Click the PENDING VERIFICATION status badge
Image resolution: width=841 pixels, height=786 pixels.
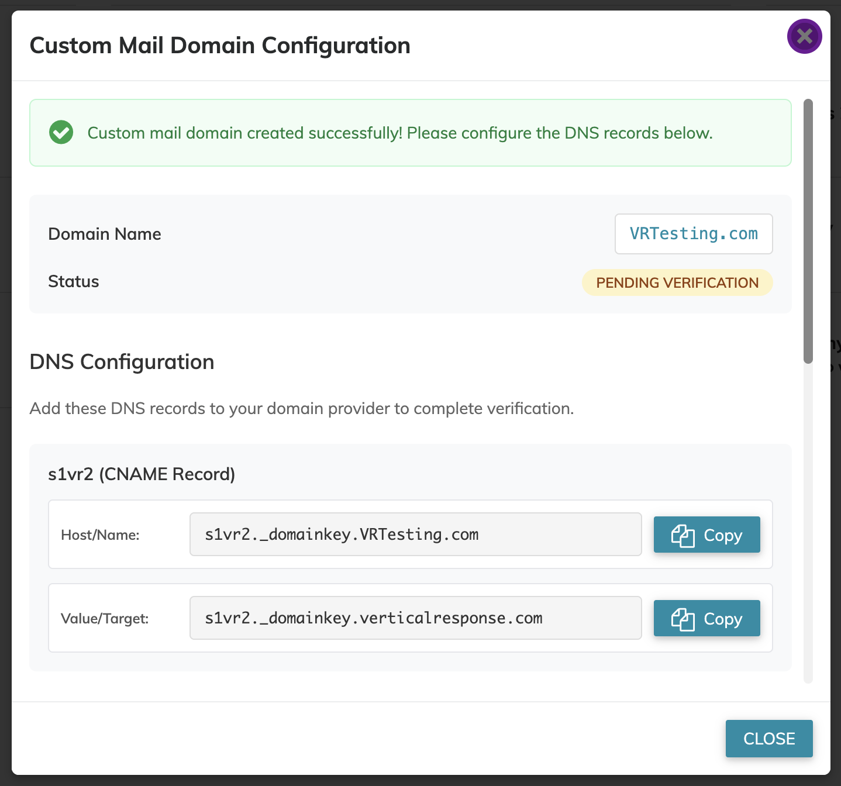(x=677, y=282)
